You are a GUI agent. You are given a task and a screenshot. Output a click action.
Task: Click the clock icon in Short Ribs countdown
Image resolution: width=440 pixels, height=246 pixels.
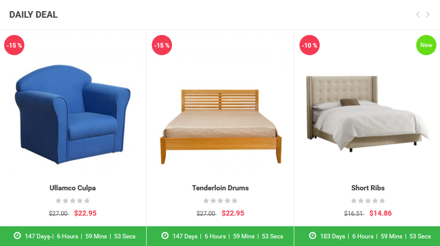(313, 236)
